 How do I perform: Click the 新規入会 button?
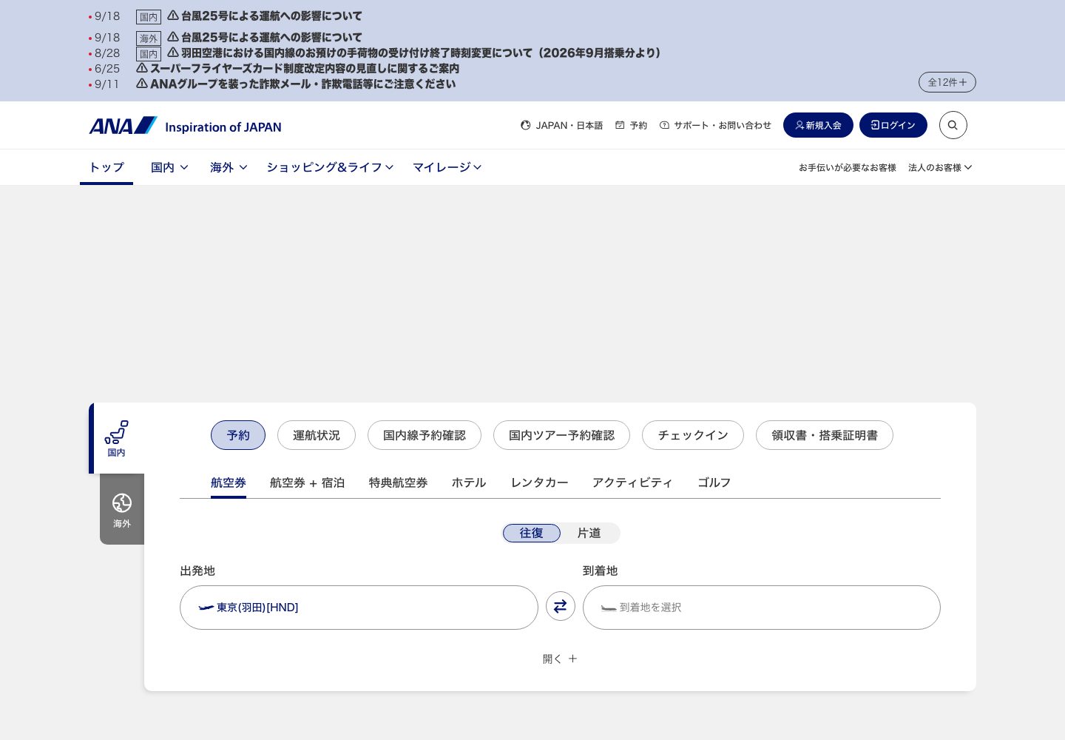pos(818,125)
